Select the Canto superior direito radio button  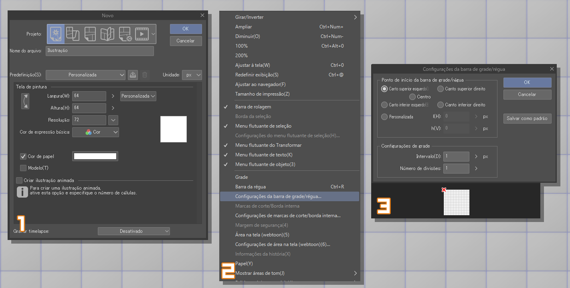(x=441, y=89)
